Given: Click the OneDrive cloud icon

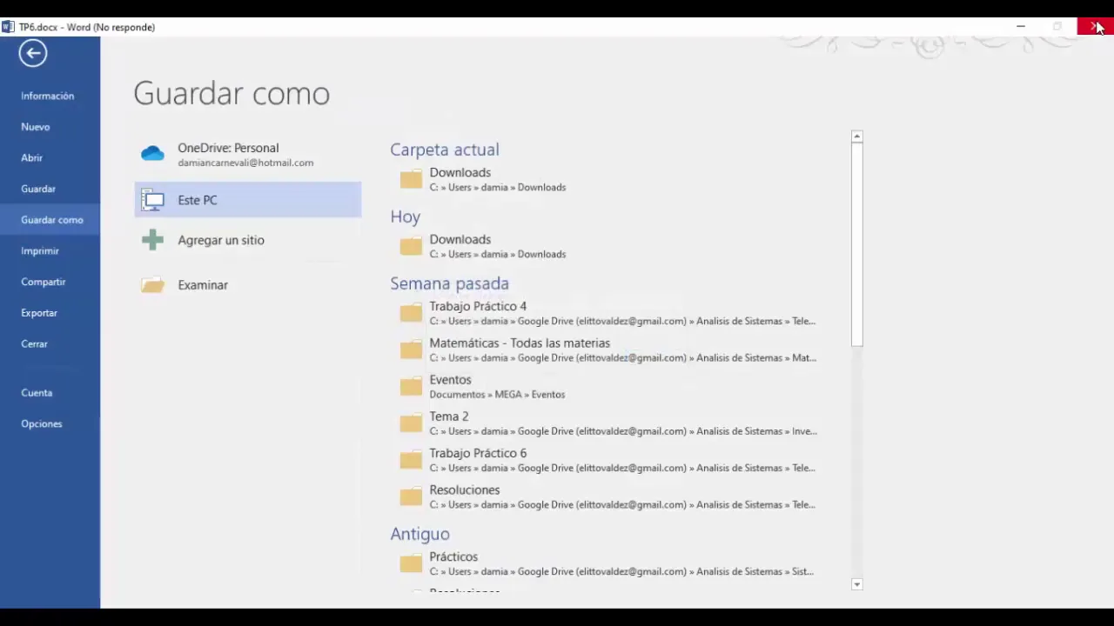Looking at the screenshot, I should (x=152, y=154).
